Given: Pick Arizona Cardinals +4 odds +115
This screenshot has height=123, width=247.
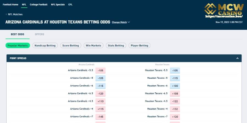Looking at the screenshot, I should click(100, 109).
